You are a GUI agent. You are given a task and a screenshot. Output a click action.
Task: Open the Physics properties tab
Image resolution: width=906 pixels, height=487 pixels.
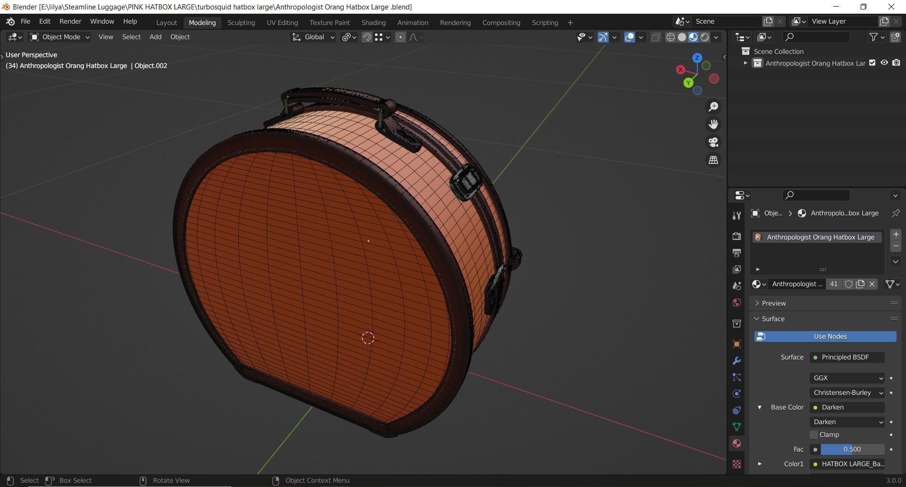(x=737, y=393)
